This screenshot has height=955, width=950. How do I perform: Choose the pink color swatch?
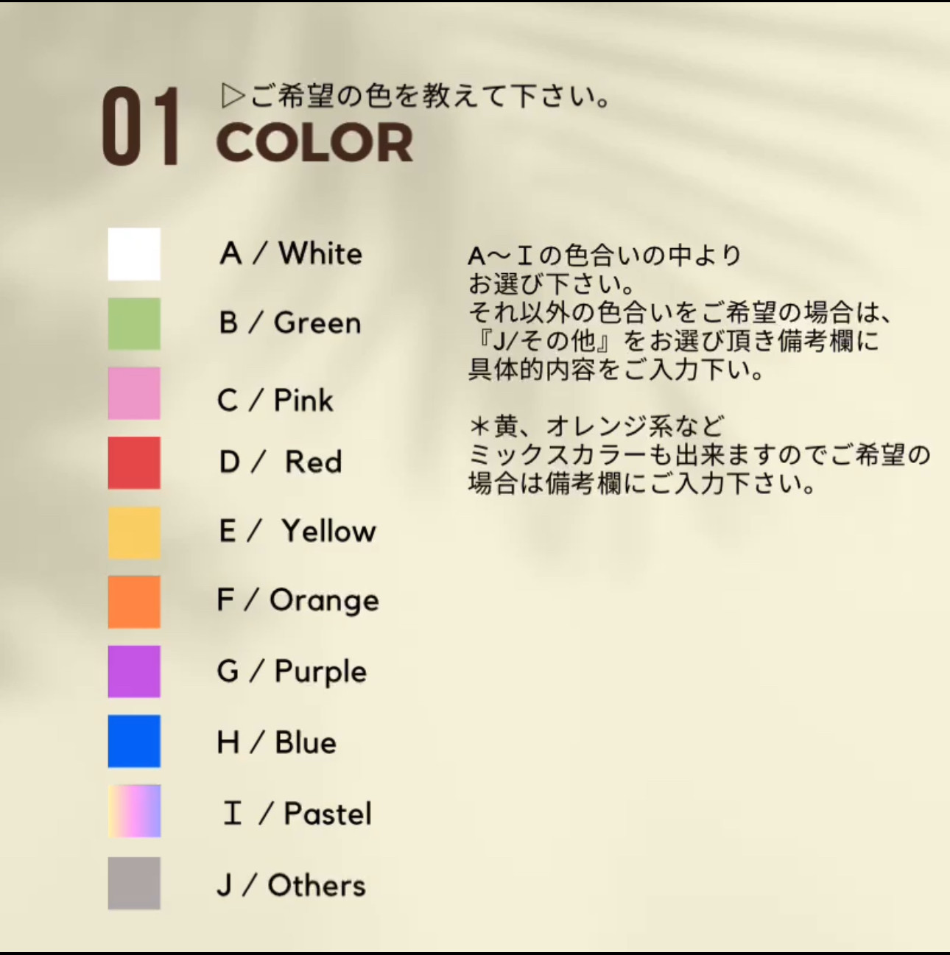(x=134, y=393)
